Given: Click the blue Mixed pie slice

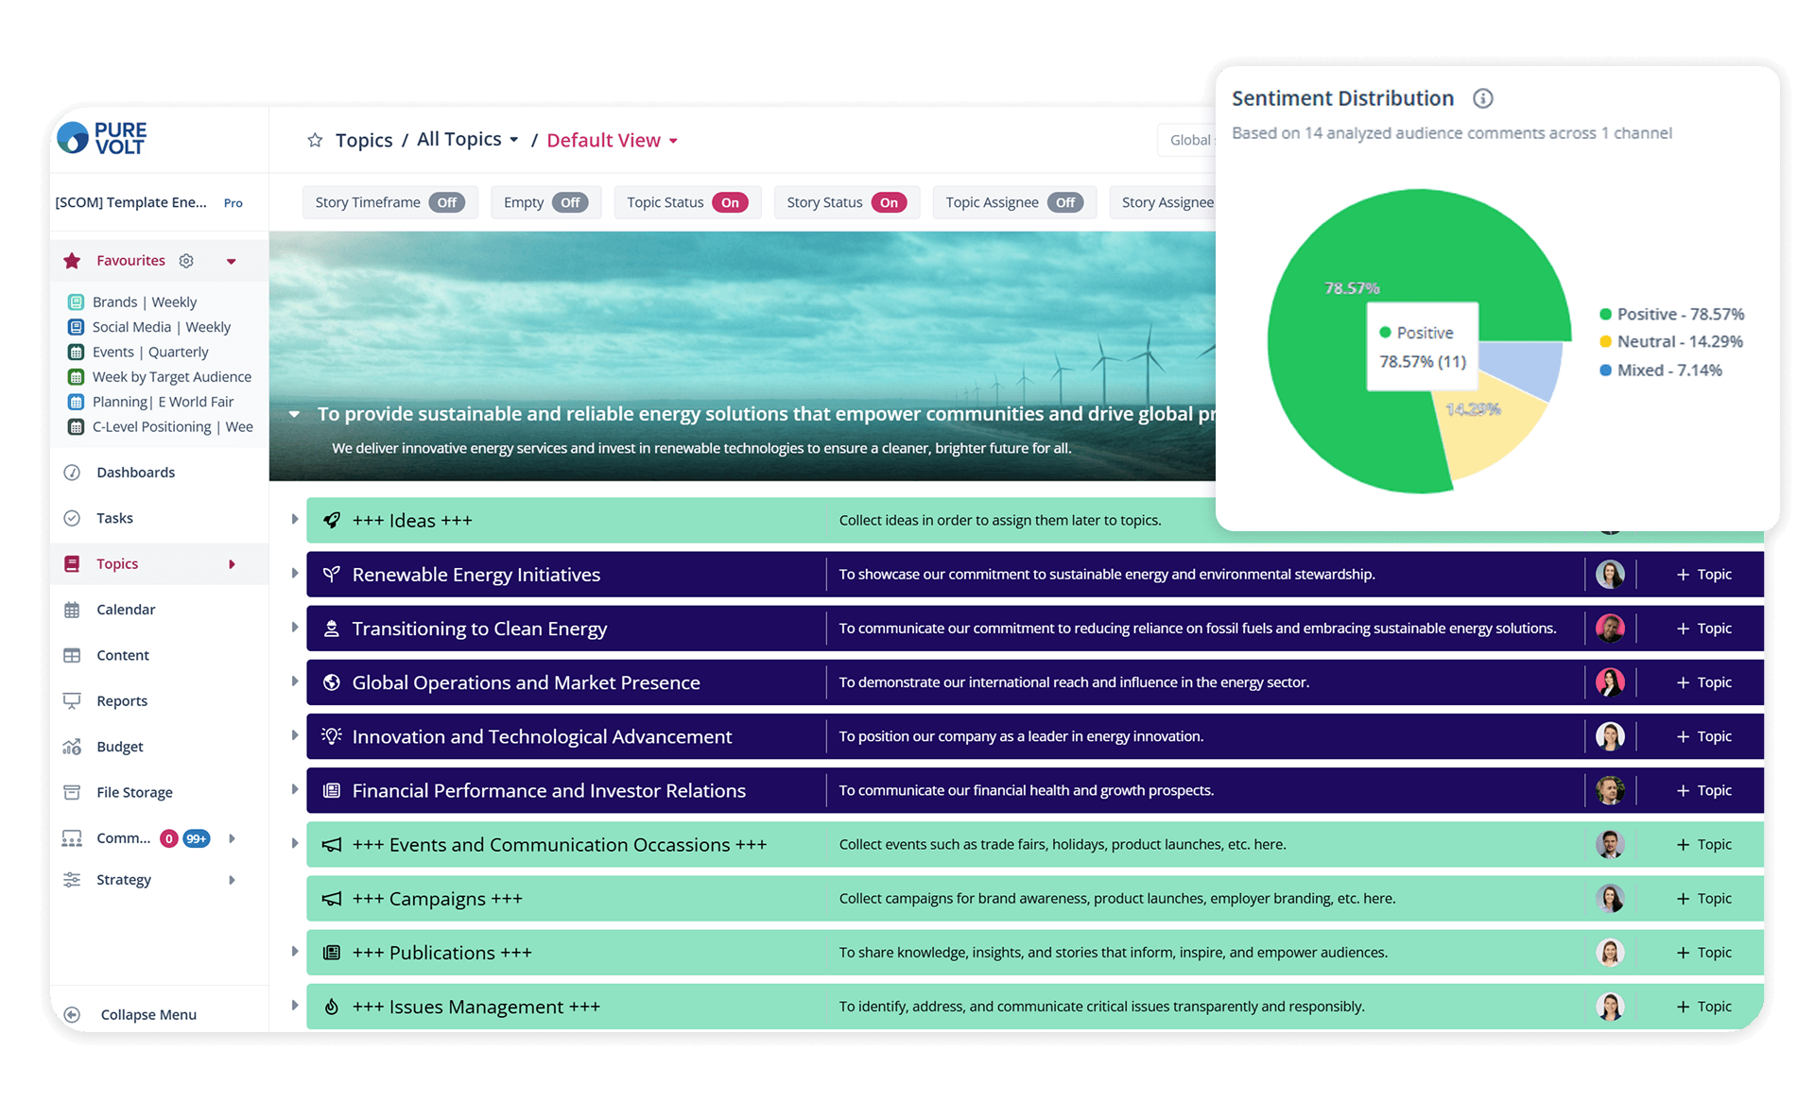Looking at the screenshot, I should coord(1522,369).
